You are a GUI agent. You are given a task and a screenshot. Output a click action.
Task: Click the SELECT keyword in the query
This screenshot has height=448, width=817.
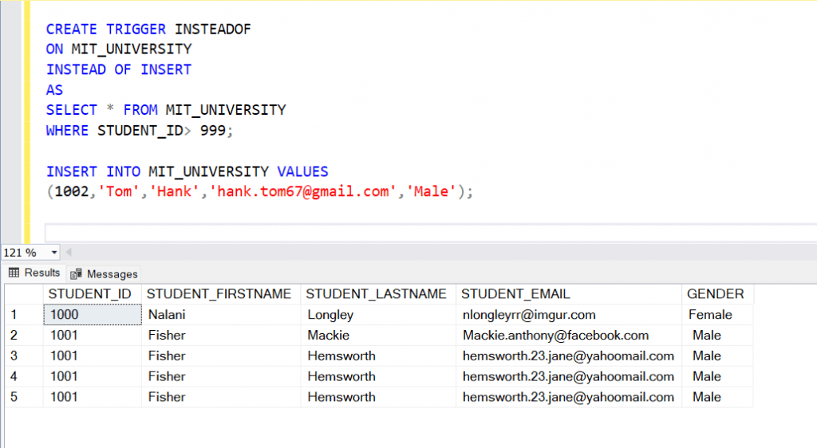[71, 110]
